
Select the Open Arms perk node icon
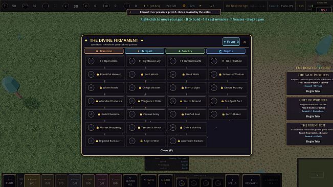coord(91,61)
